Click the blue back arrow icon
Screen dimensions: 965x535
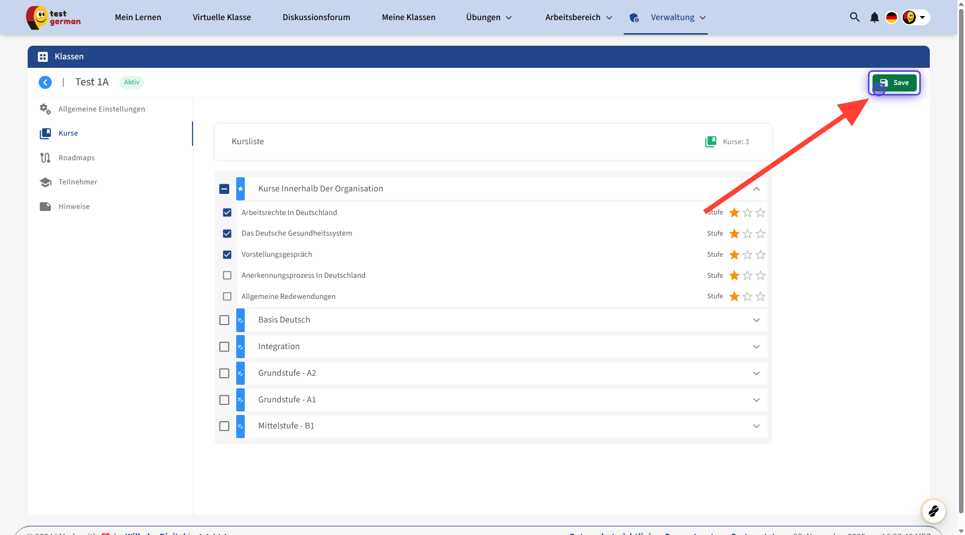click(x=45, y=82)
